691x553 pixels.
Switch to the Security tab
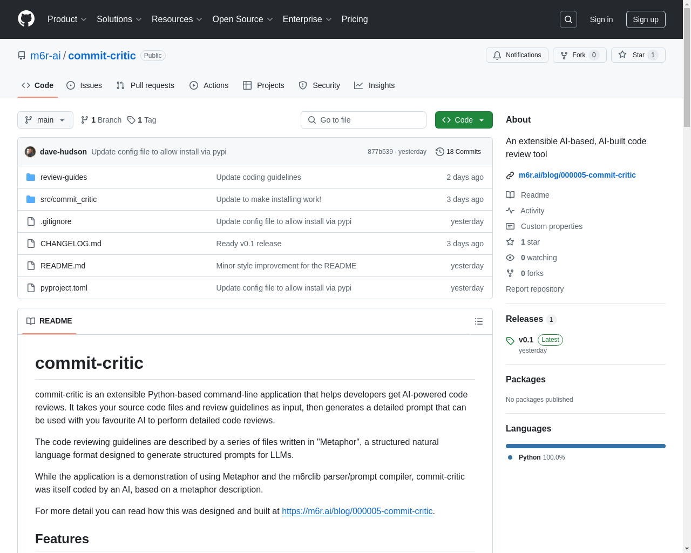(320, 85)
